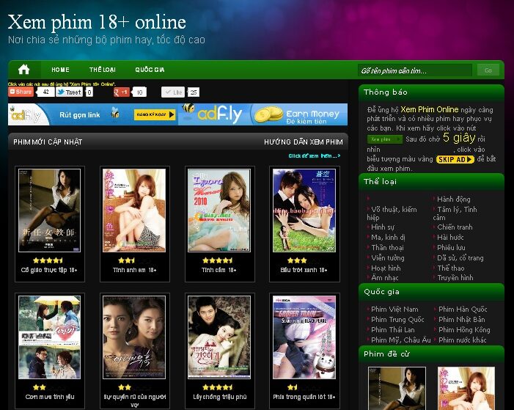Image resolution: width=514 pixels, height=410 pixels.
Task: Select genre Thể thao
Action: (x=450, y=268)
